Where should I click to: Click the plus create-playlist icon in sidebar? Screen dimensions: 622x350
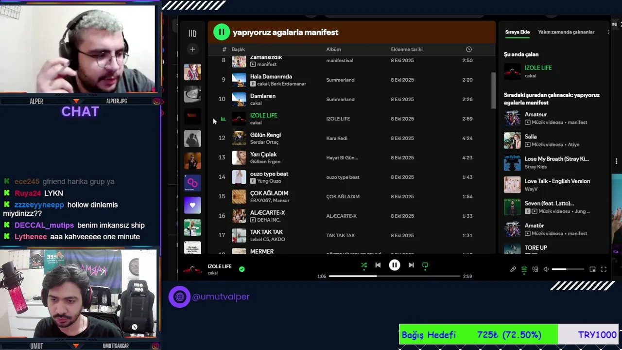pyautogui.click(x=192, y=49)
